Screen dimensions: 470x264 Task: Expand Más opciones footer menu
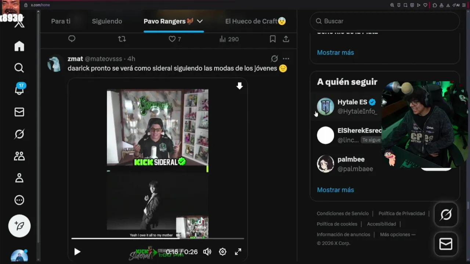click(398, 235)
